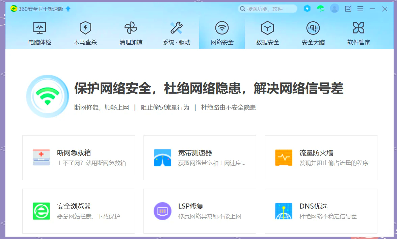This screenshot has height=239, width=397.
Task: Click the blue upgrade arrow beside the title
Action: point(68,9)
